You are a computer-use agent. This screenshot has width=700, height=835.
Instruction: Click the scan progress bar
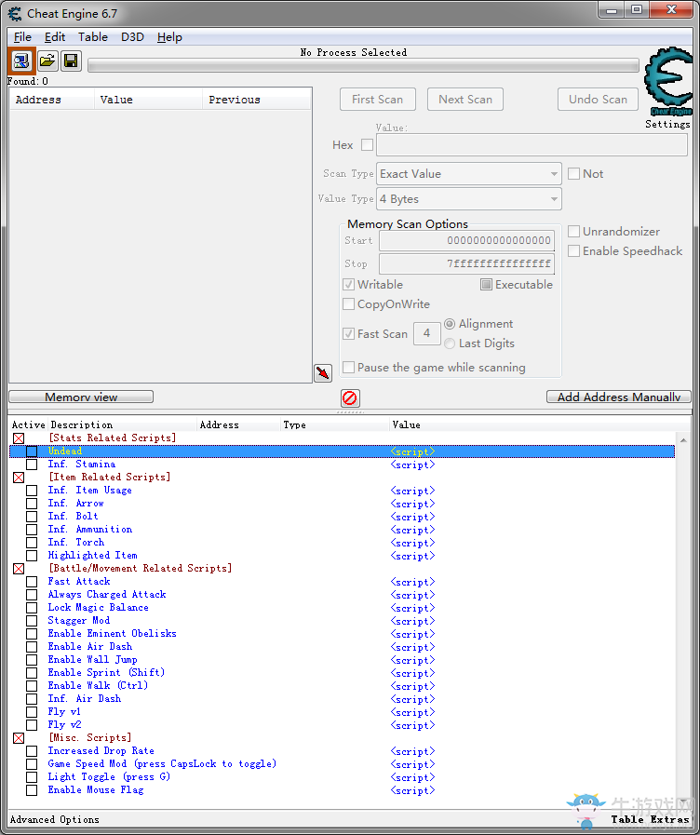coord(364,65)
